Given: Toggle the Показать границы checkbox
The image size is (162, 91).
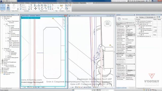Looking at the screenshot, I should click(127, 67).
